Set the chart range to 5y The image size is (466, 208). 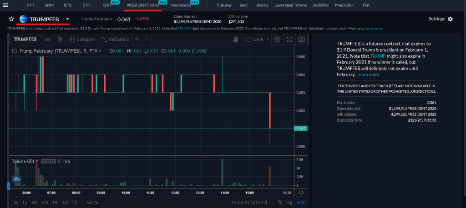point(16,203)
